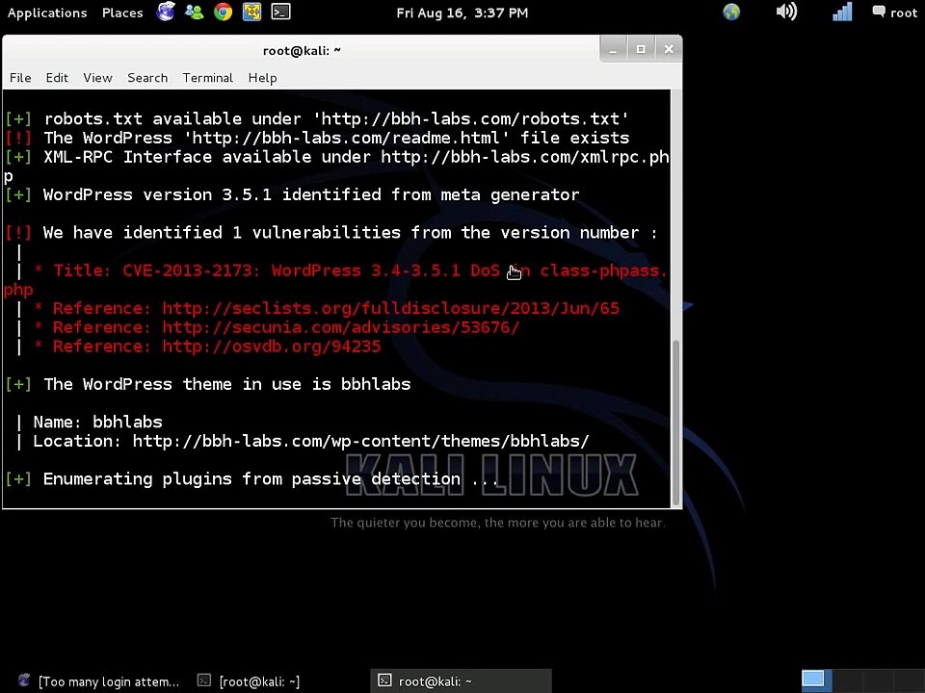
Task: Launch terminal from top panel icon
Action: (280, 12)
